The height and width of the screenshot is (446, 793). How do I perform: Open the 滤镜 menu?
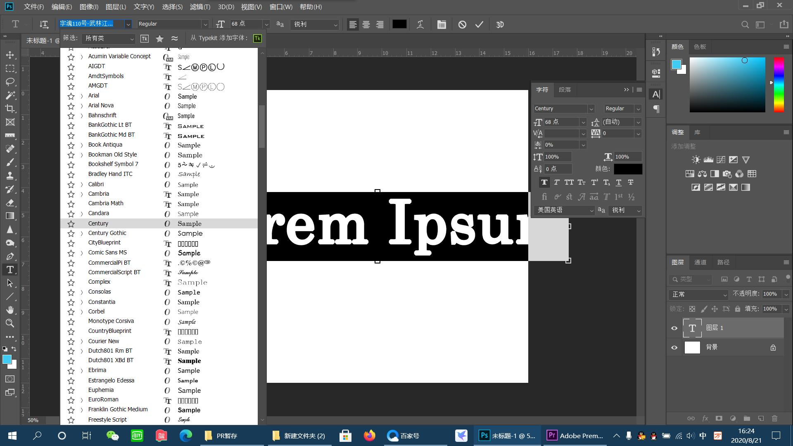(200, 7)
